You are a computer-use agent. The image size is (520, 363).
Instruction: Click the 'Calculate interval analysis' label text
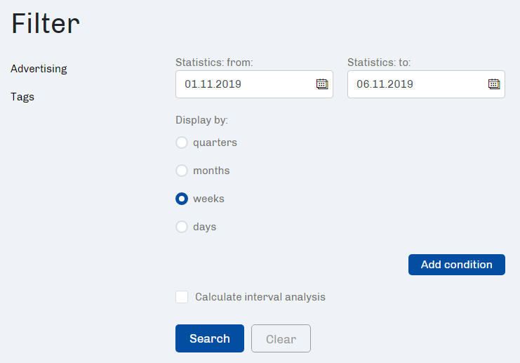pos(260,297)
